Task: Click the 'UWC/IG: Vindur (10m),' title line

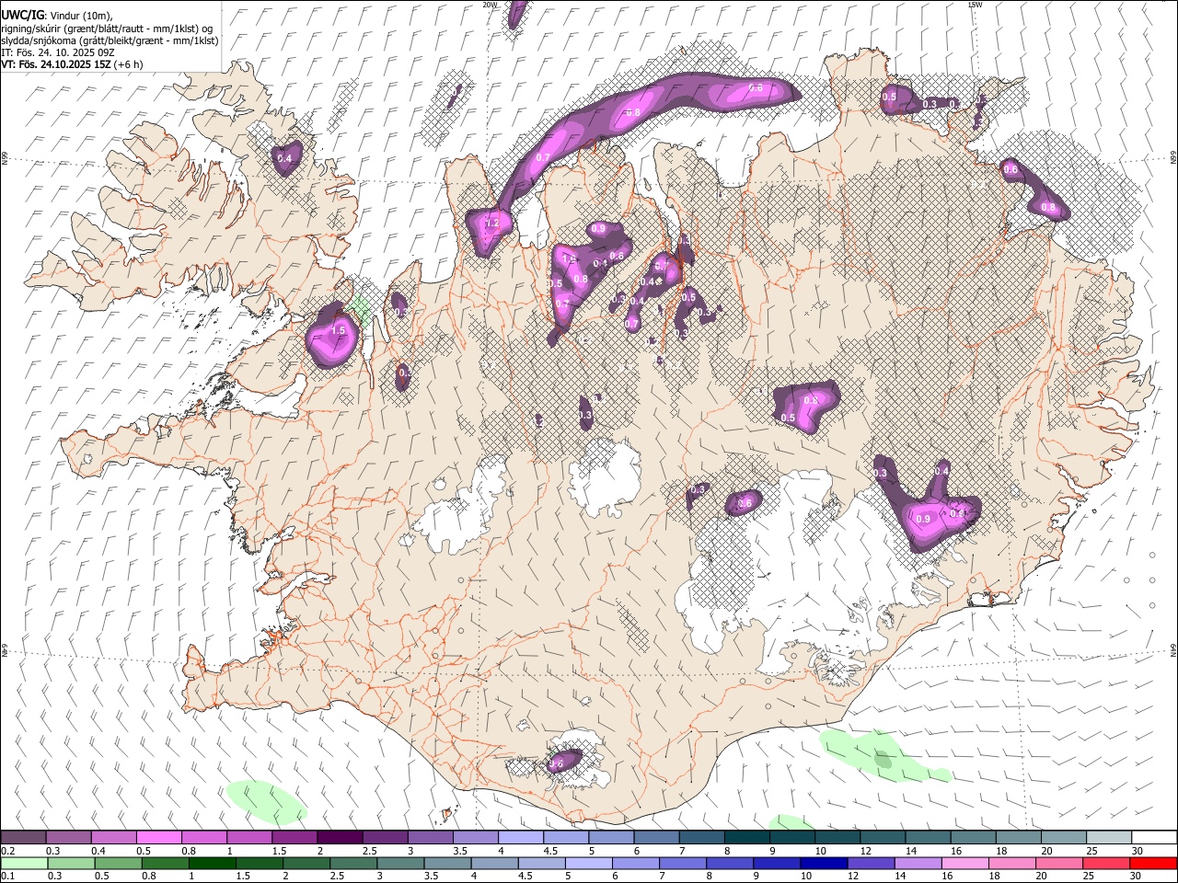Action: click(56, 16)
